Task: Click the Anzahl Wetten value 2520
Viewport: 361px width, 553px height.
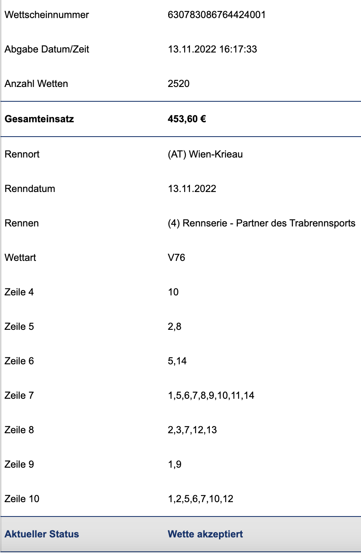Action: point(179,84)
